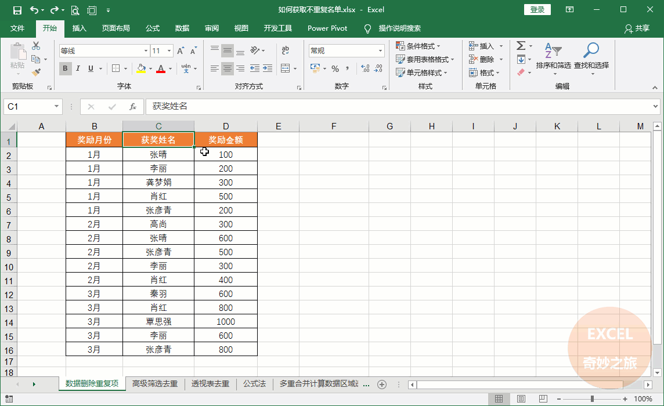Switch to the 插入 ribbon tab

(x=79, y=28)
